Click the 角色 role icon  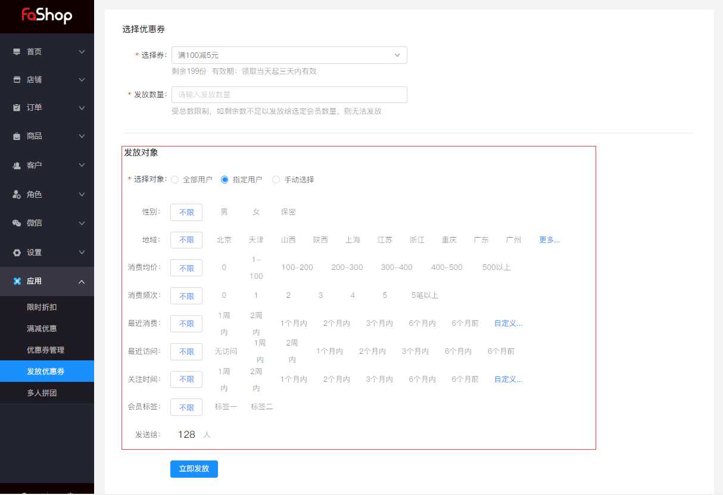click(x=17, y=194)
